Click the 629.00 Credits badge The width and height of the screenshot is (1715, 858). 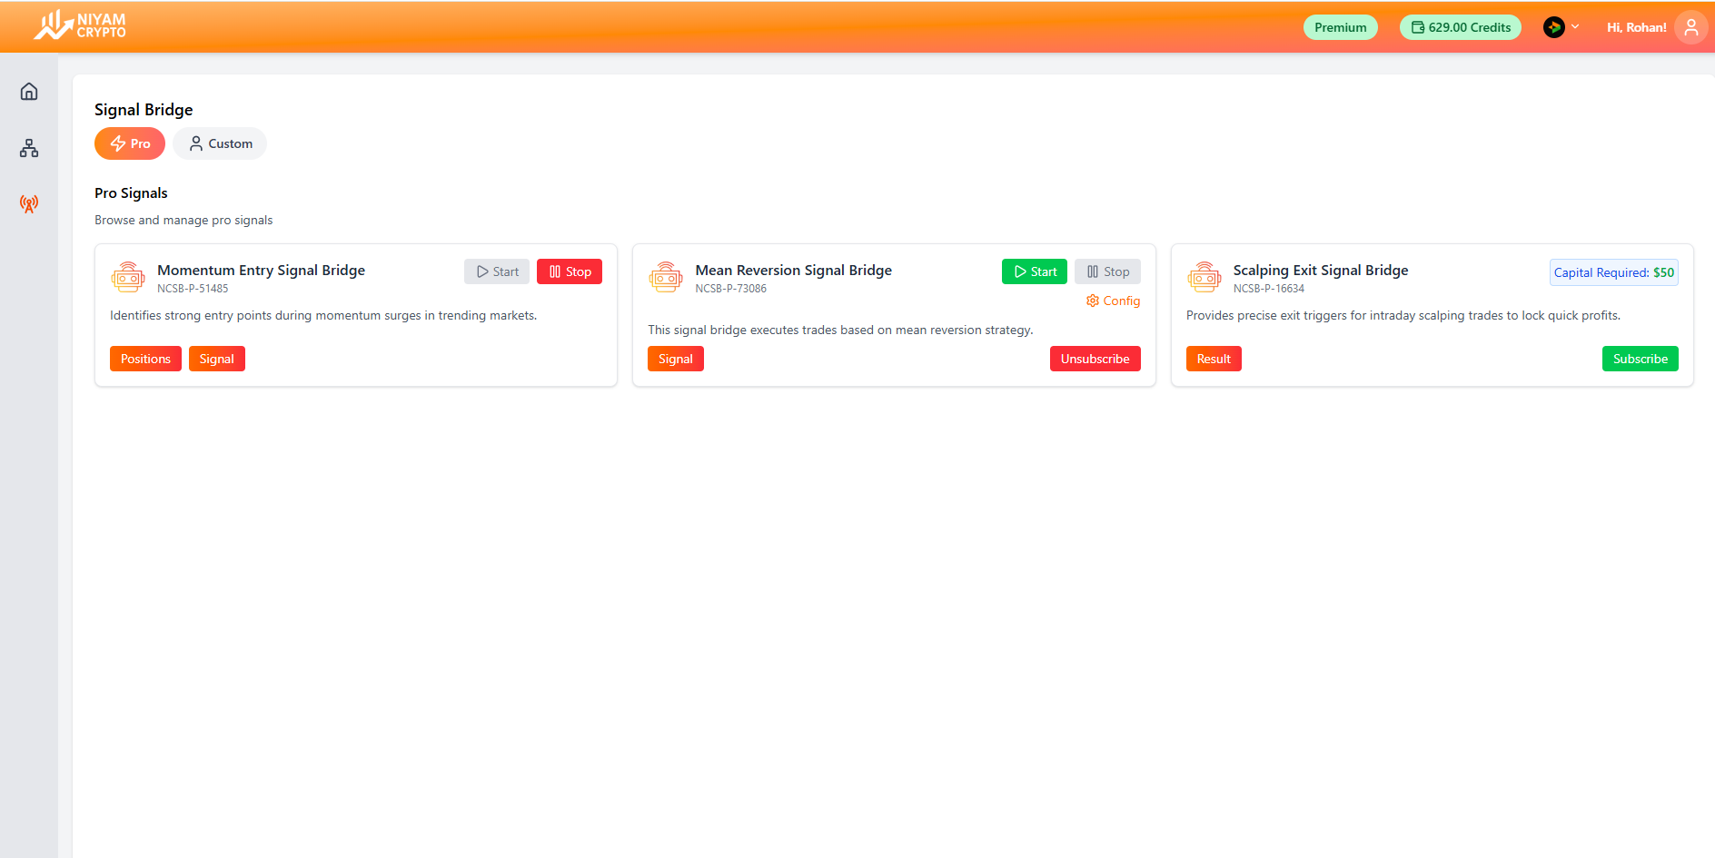(x=1460, y=27)
